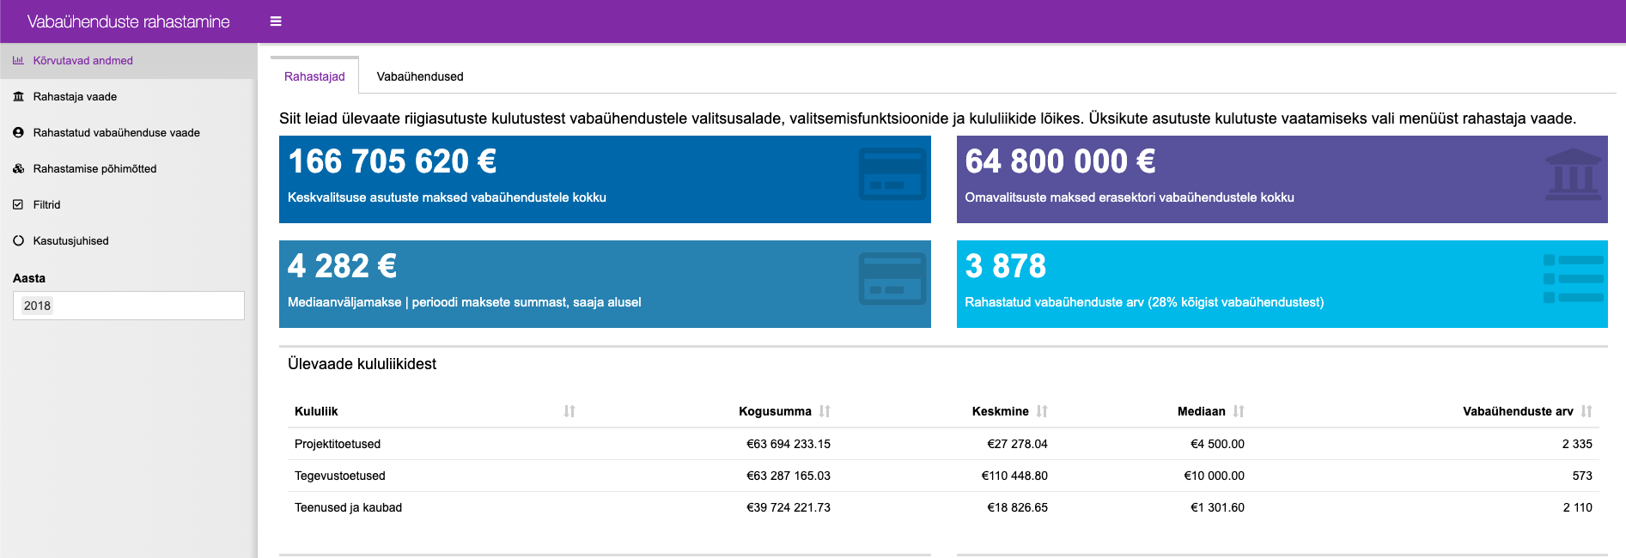Screen dimensions: 1626x558
Task: Open Rahastatud vabaühenduse vaade in sidebar
Action: tap(127, 132)
